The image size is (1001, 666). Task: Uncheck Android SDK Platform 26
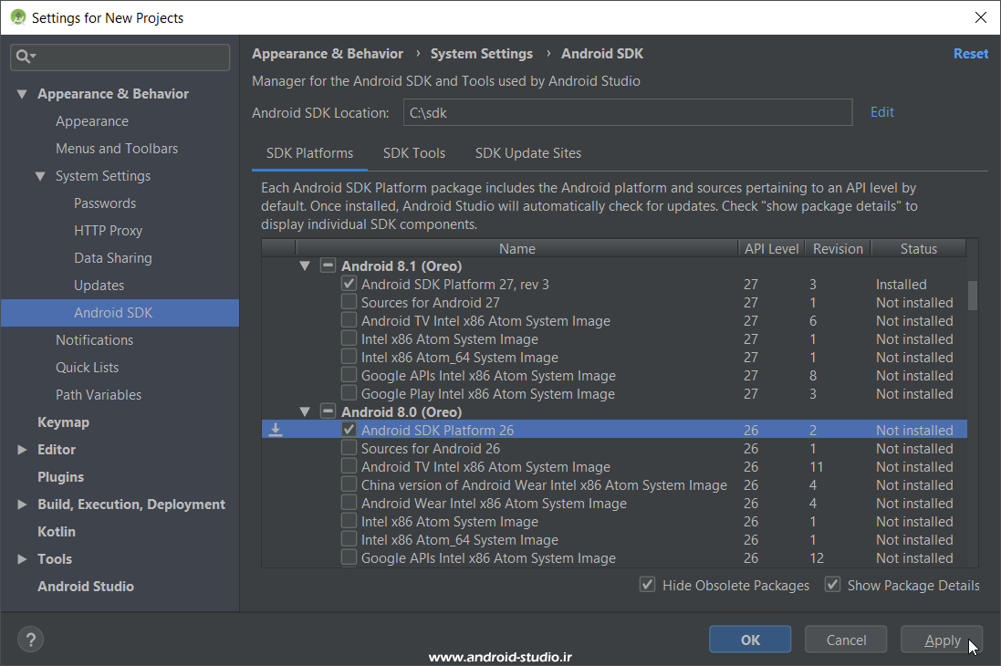(349, 430)
